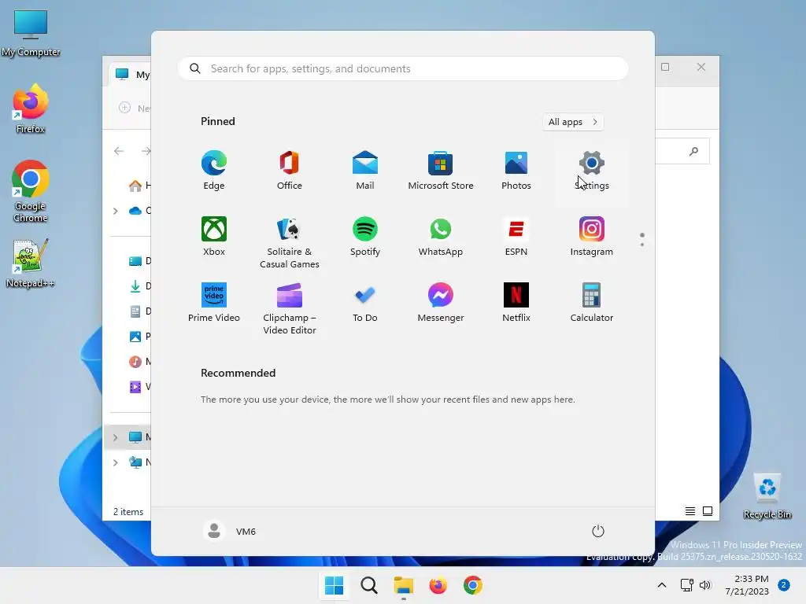This screenshot has width=806, height=604.
Task: Open the VM6 user account menu
Action: coord(230,531)
